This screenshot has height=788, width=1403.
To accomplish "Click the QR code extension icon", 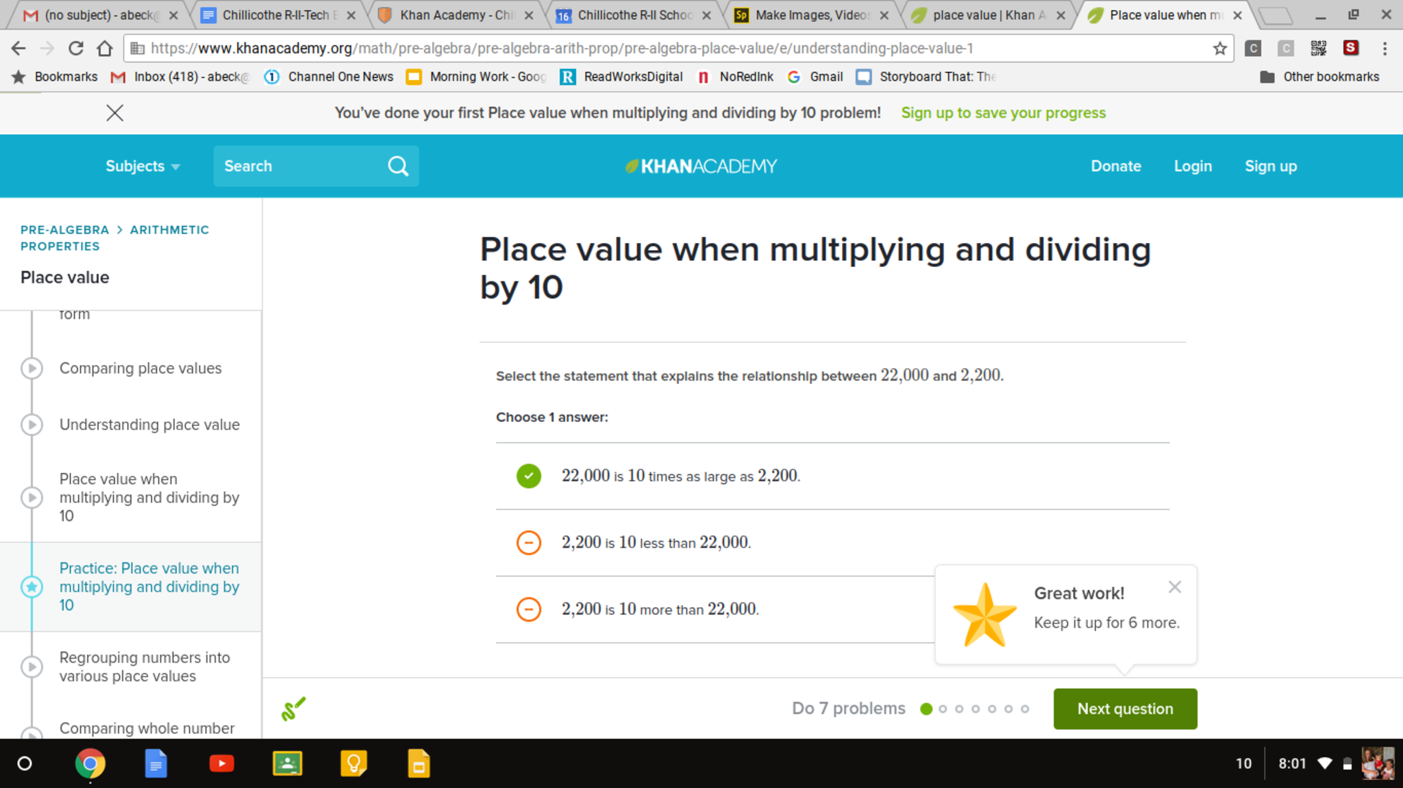I will point(1318,49).
